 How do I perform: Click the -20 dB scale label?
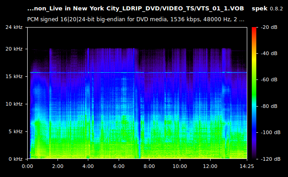269,27
